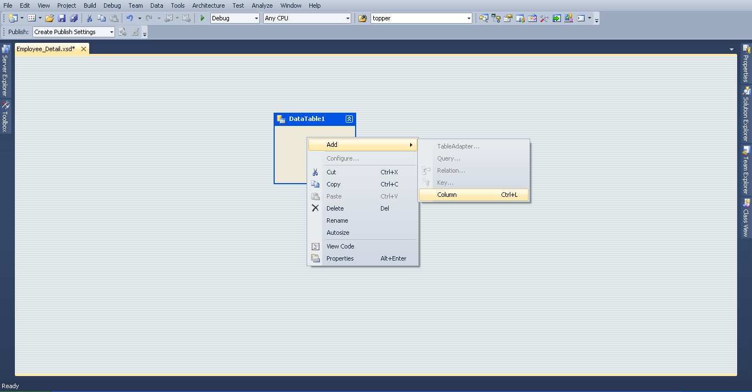
Task: Click inside the topper search box
Action: pyautogui.click(x=418, y=18)
